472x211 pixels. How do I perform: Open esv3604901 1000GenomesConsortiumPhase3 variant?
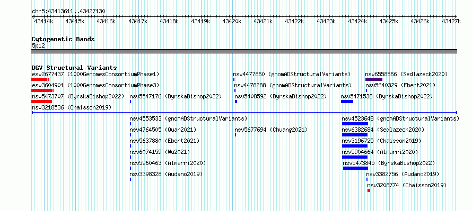95,85
